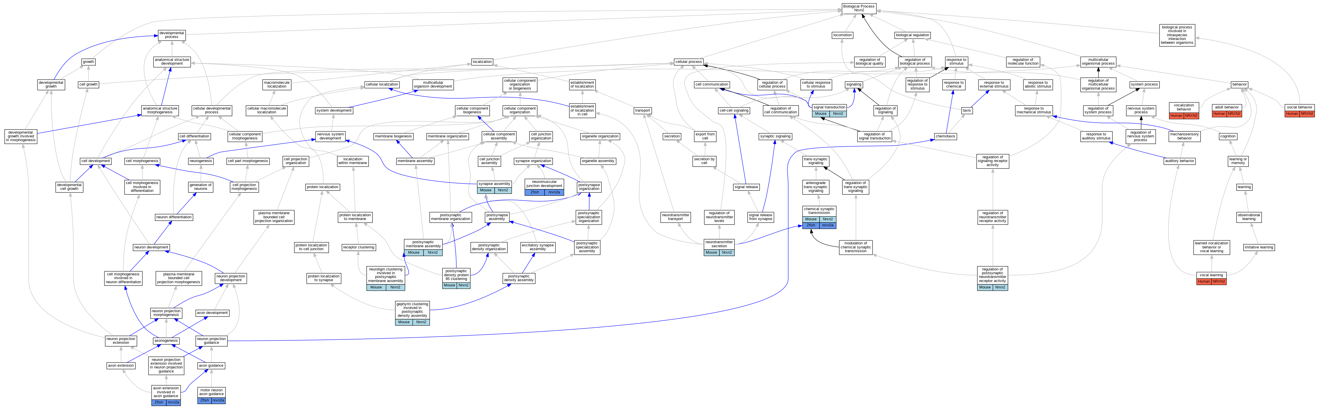Click 'regulation of signaling receptor activity' node

[992, 161]
